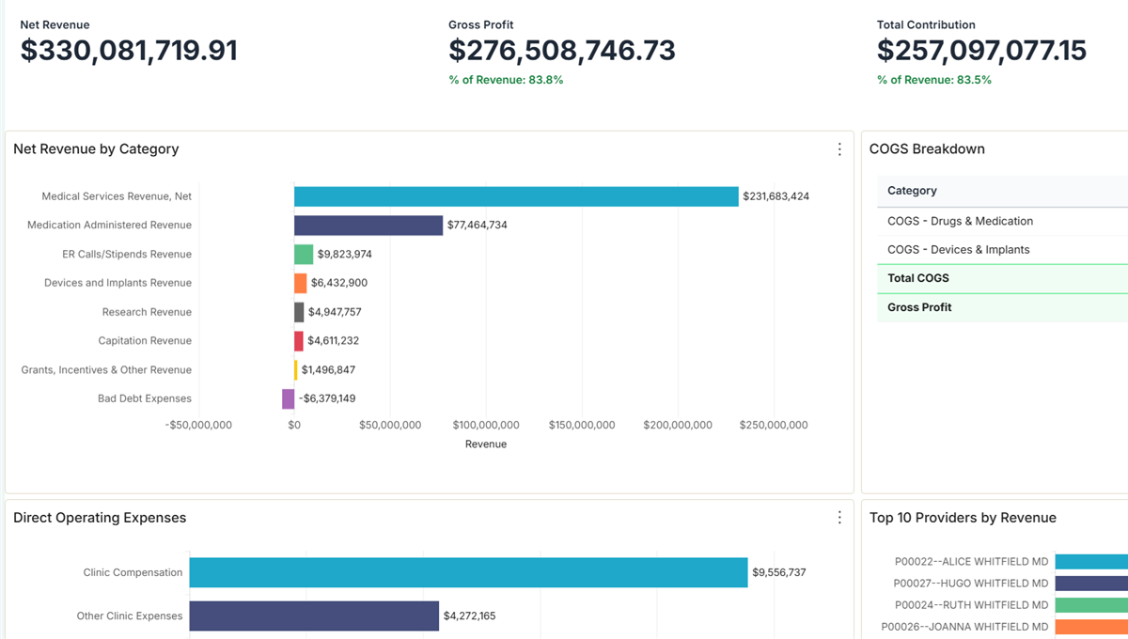
Task: Click the $9,823,974 data label
Action: [344, 255]
